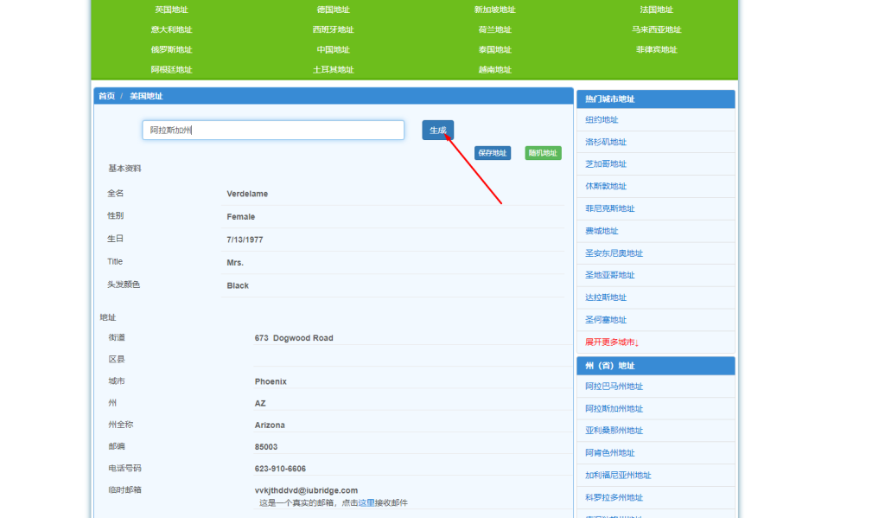
Task: Click the 保存地址 button
Action: pos(493,153)
